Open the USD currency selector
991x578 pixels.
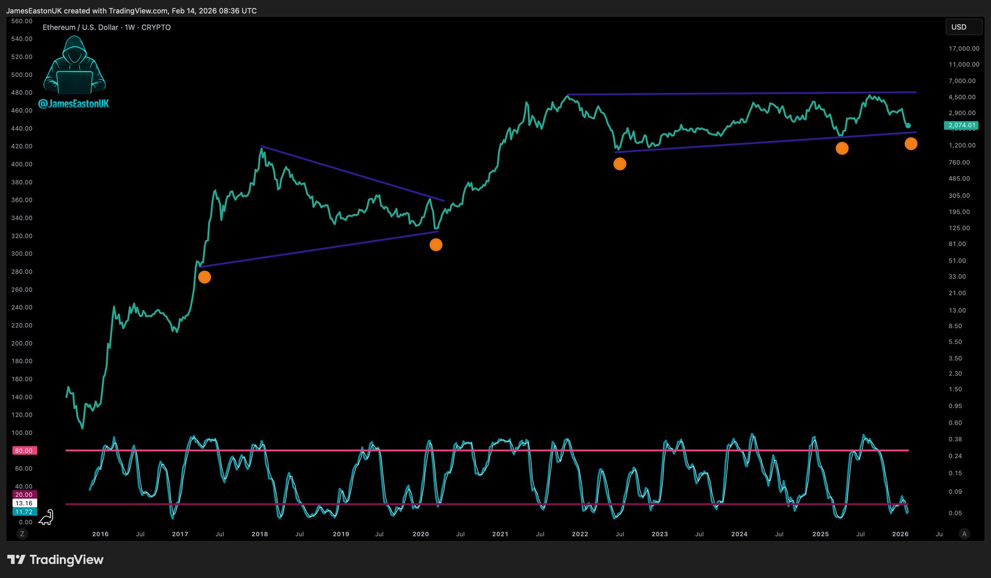(x=963, y=27)
